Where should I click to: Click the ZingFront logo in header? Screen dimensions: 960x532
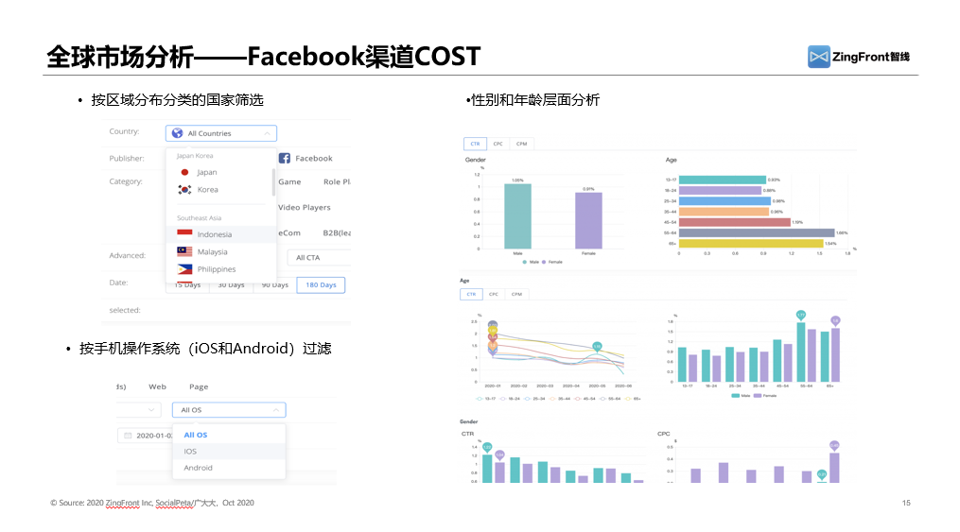[859, 57]
